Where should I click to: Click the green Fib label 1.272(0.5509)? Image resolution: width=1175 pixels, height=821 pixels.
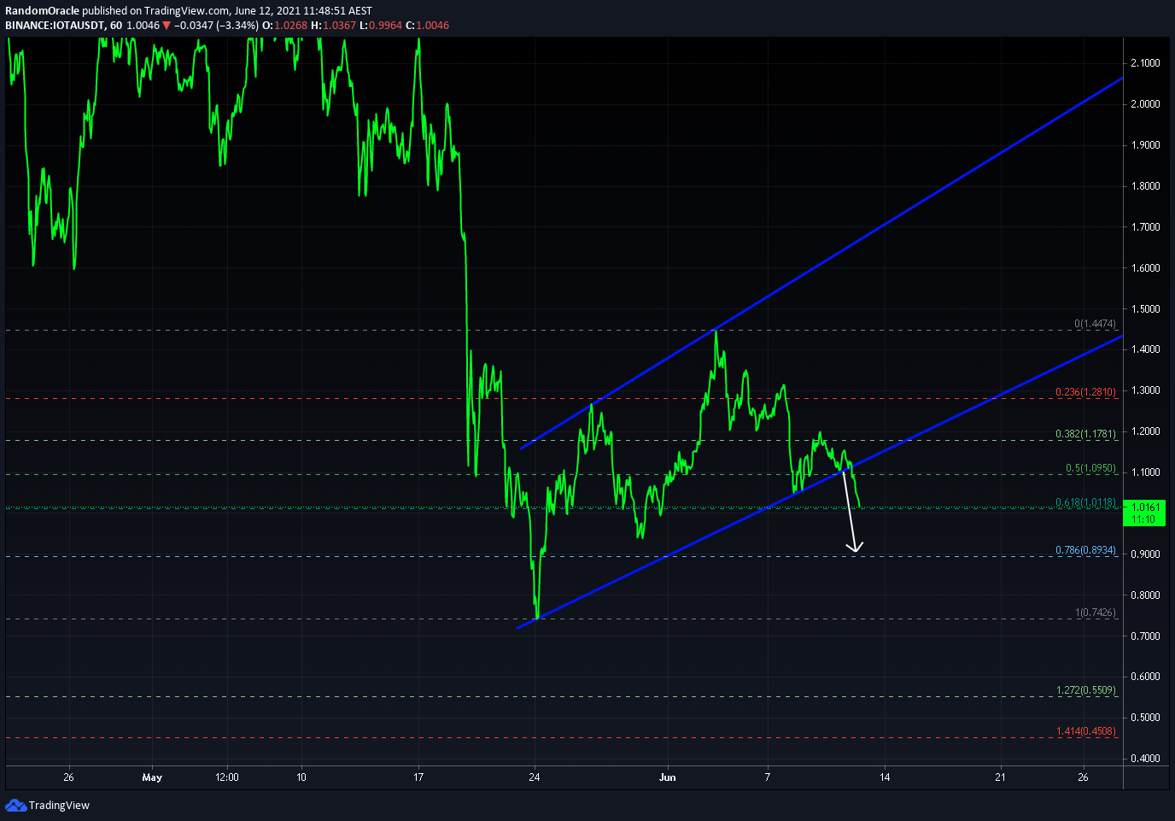[1085, 690]
